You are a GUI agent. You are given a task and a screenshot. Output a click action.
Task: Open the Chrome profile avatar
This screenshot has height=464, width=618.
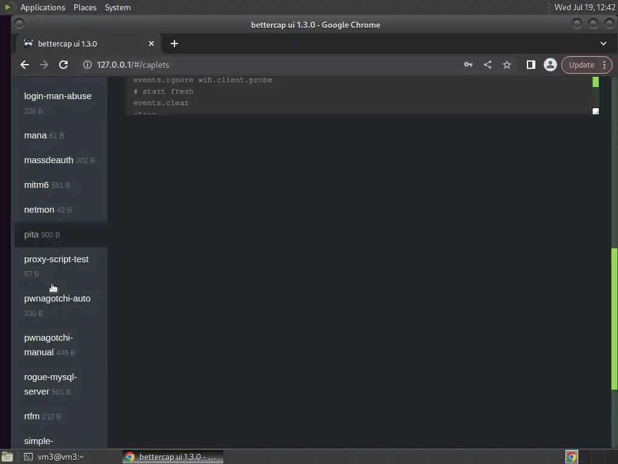[x=550, y=65]
